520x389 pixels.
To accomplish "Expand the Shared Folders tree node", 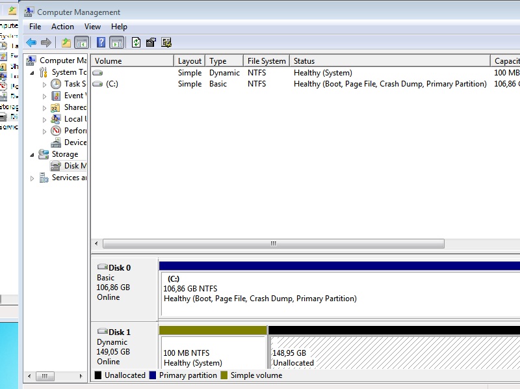I will pyautogui.click(x=44, y=108).
